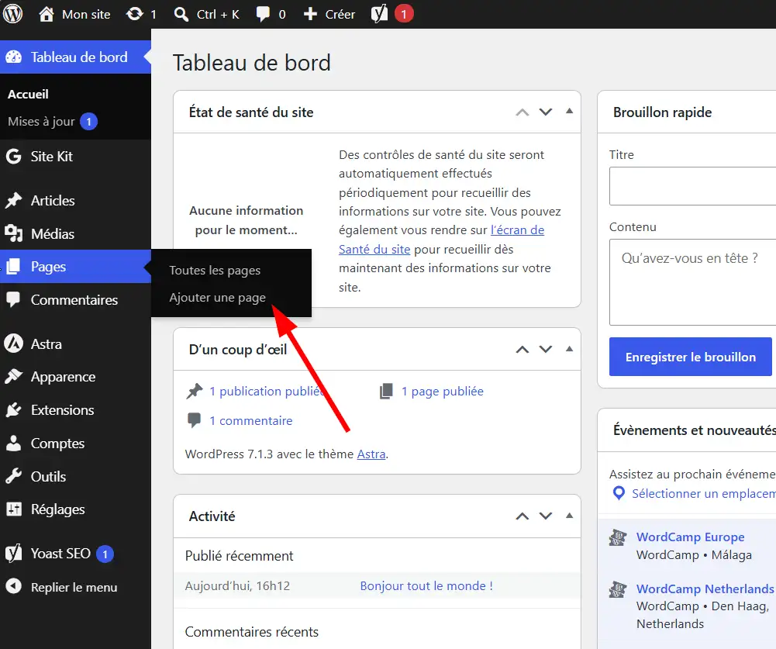Open the Extensions menu label

[62, 410]
